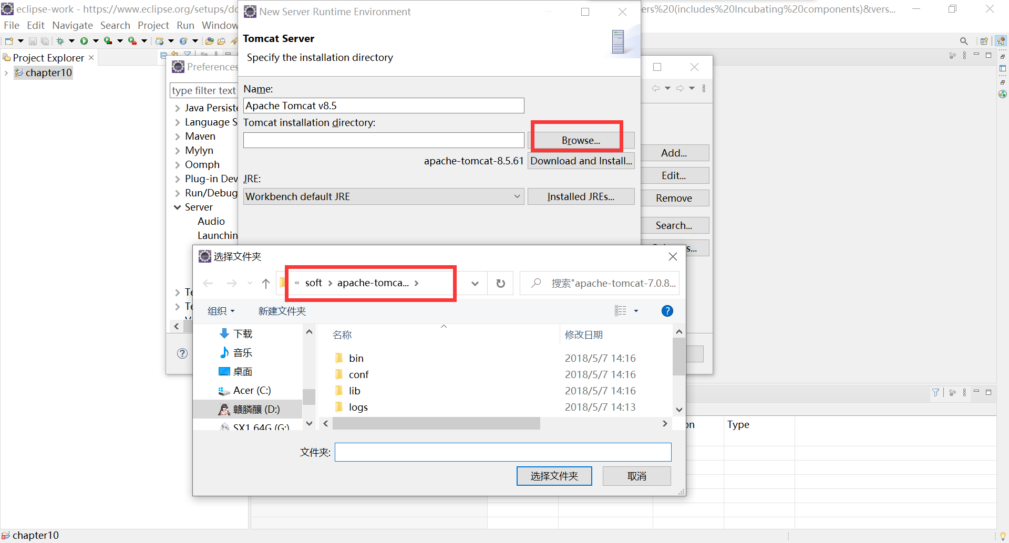Click the 选择文件夹 confirm button
1009x543 pixels.
554,476
